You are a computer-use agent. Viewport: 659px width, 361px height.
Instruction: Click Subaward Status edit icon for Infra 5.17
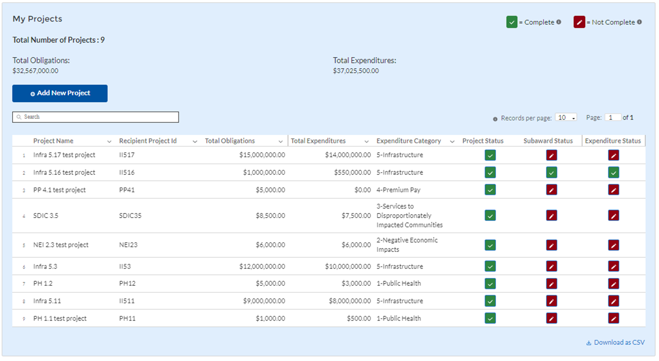click(551, 155)
